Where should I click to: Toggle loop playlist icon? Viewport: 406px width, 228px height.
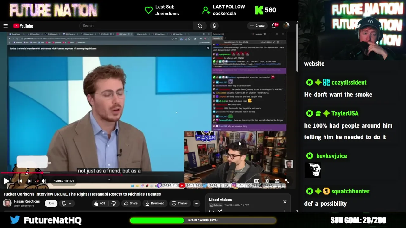[x=212, y=211]
